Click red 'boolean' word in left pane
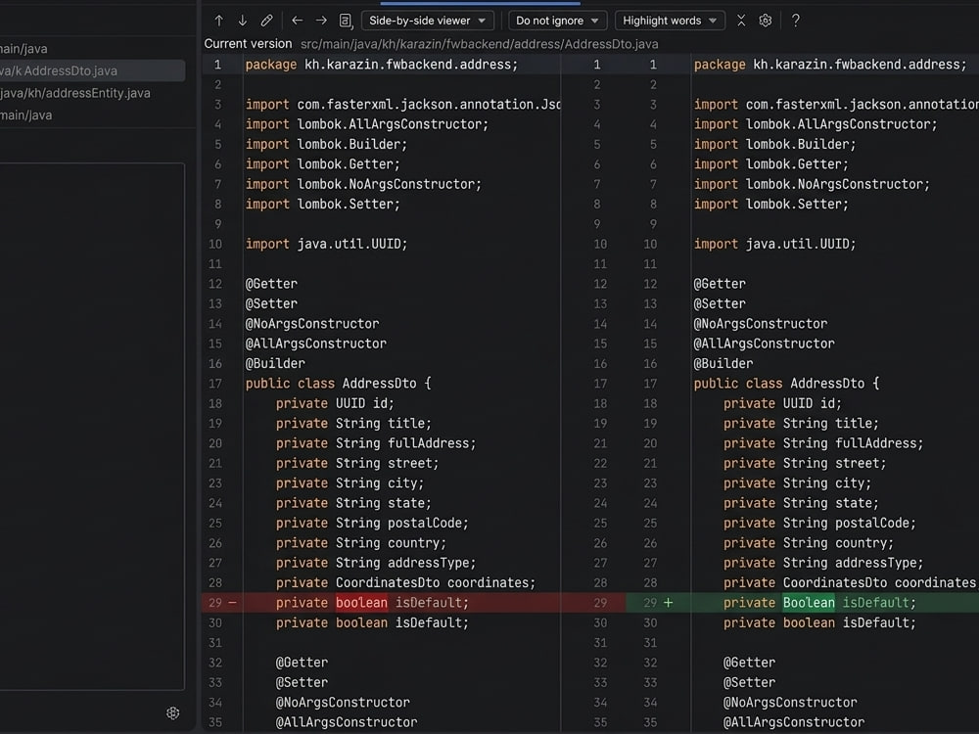 pyautogui.click(x=361, y=602)
